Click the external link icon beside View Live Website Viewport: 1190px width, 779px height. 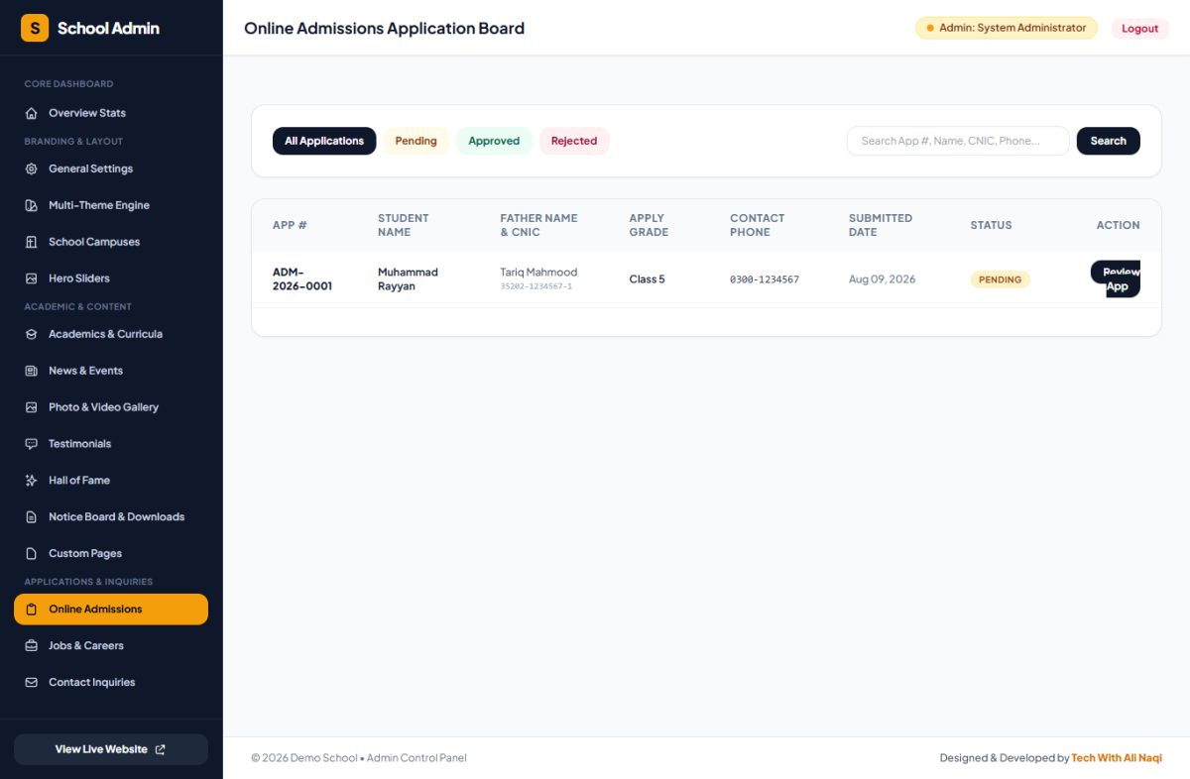[161, 749]
